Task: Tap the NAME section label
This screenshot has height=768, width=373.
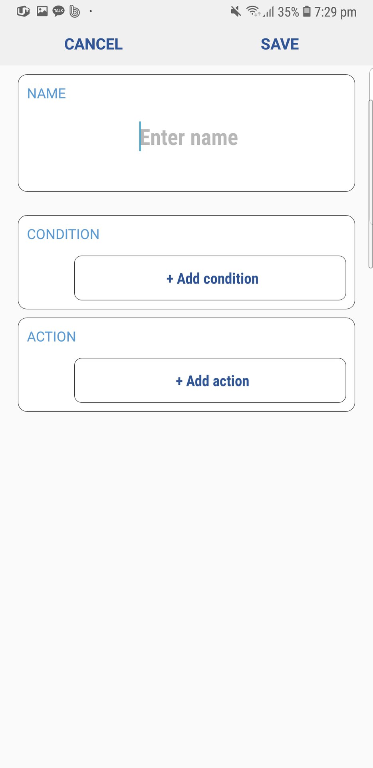Action: point(46,94)
